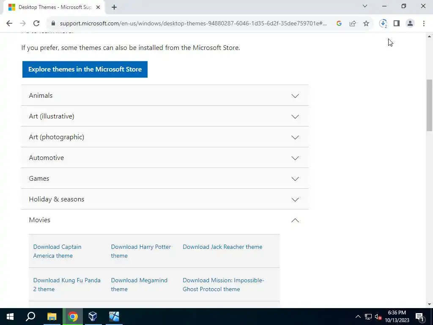Click Explore themes in the Microsoft Store
Viewport: 433px width, 325px height.
tap(85, 69)
